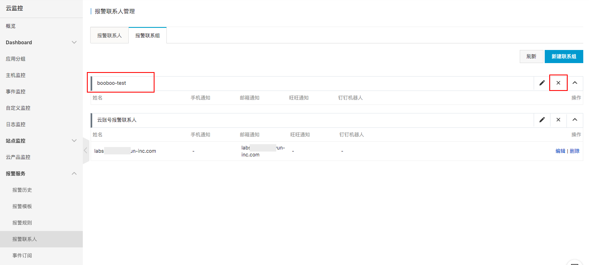Collapse the booboo-test group panel
This screenshot has width=589, height=265.
click(x=575, y=83)
